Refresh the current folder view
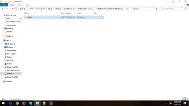 (x=157, y=9)
